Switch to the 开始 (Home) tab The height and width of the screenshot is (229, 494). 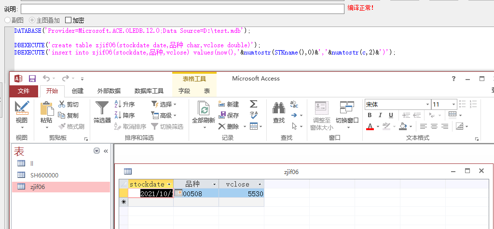click(x=52, y=91)
